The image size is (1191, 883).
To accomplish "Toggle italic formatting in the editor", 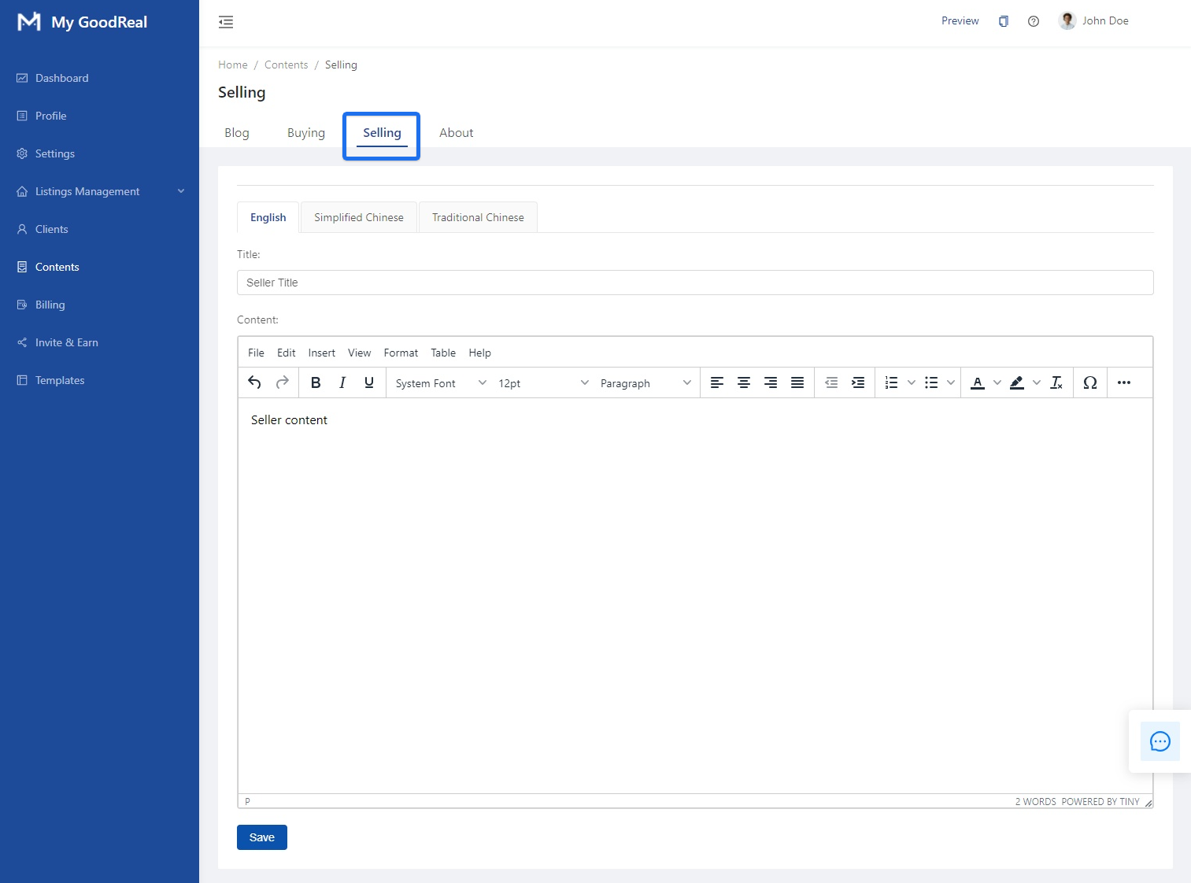I will pyautogui.click(x=342, y=382).
